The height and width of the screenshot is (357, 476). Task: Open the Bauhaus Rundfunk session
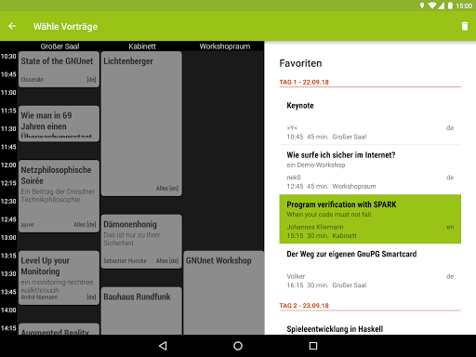141,311
